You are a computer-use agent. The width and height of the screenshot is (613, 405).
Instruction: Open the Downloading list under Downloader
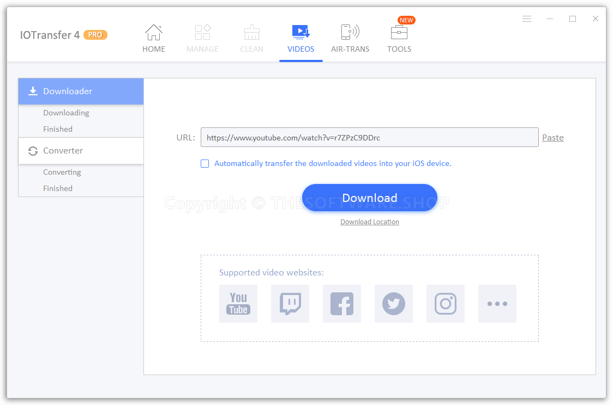(66, 113)
